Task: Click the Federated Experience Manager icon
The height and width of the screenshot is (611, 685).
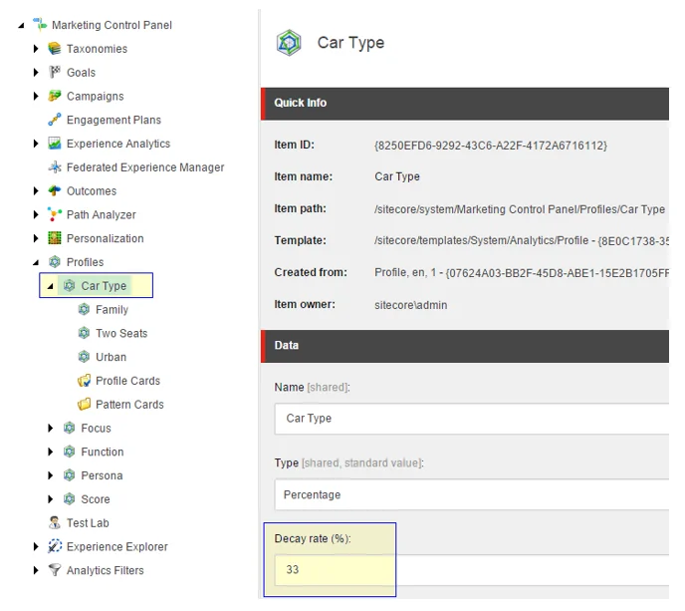Action: point(54,167)
